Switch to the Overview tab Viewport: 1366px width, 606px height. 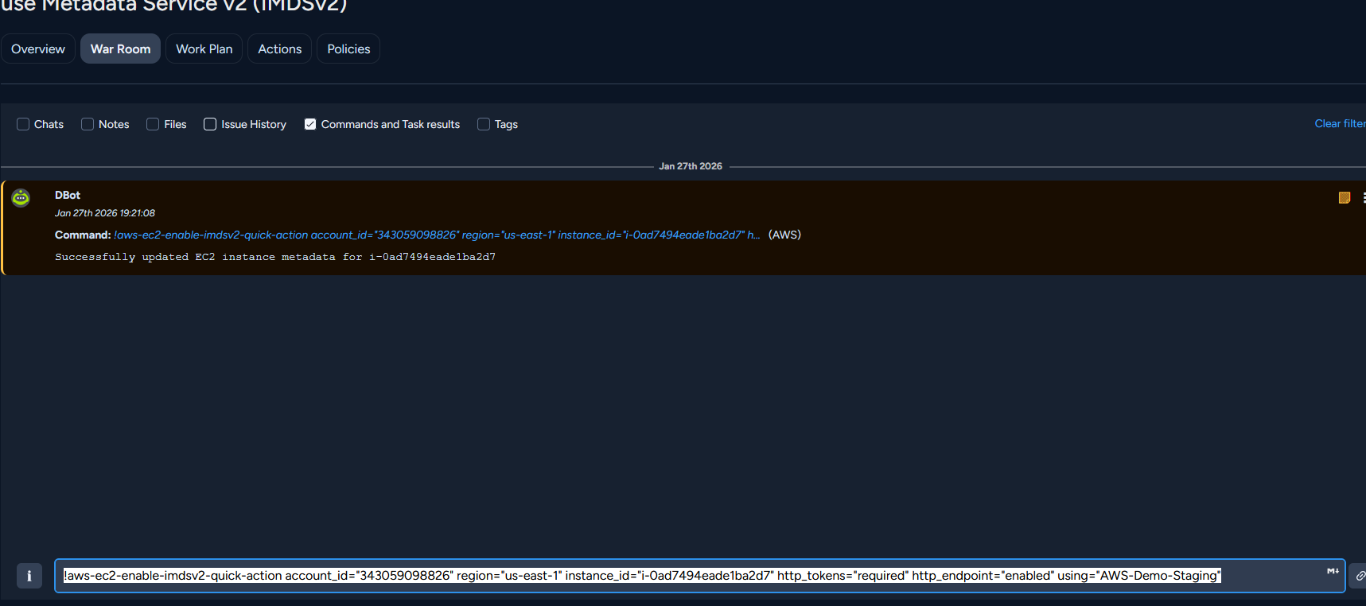[38, 49]
